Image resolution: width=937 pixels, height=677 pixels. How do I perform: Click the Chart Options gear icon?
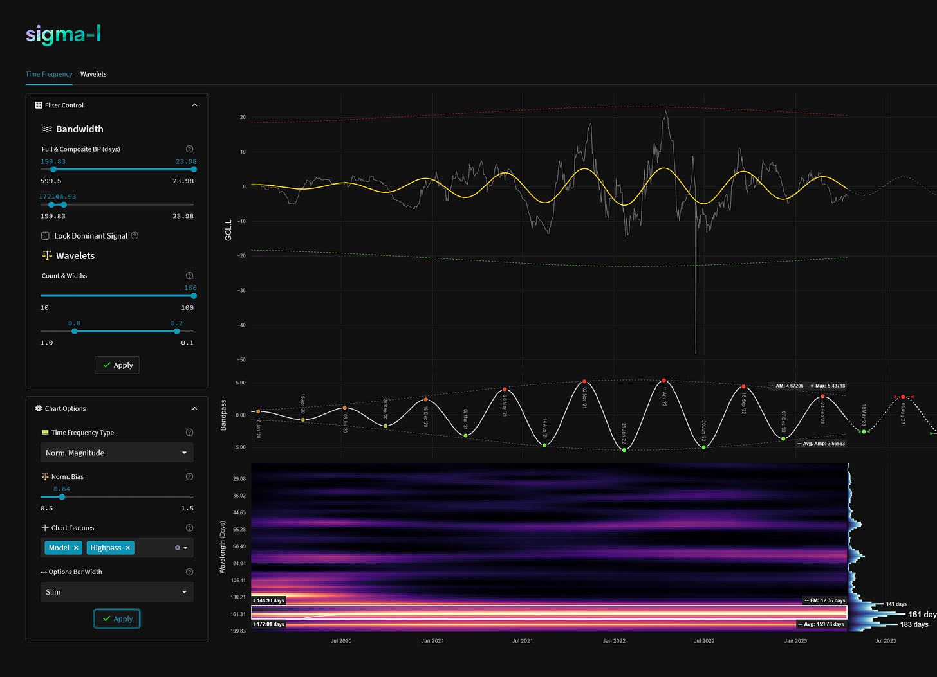39,408
